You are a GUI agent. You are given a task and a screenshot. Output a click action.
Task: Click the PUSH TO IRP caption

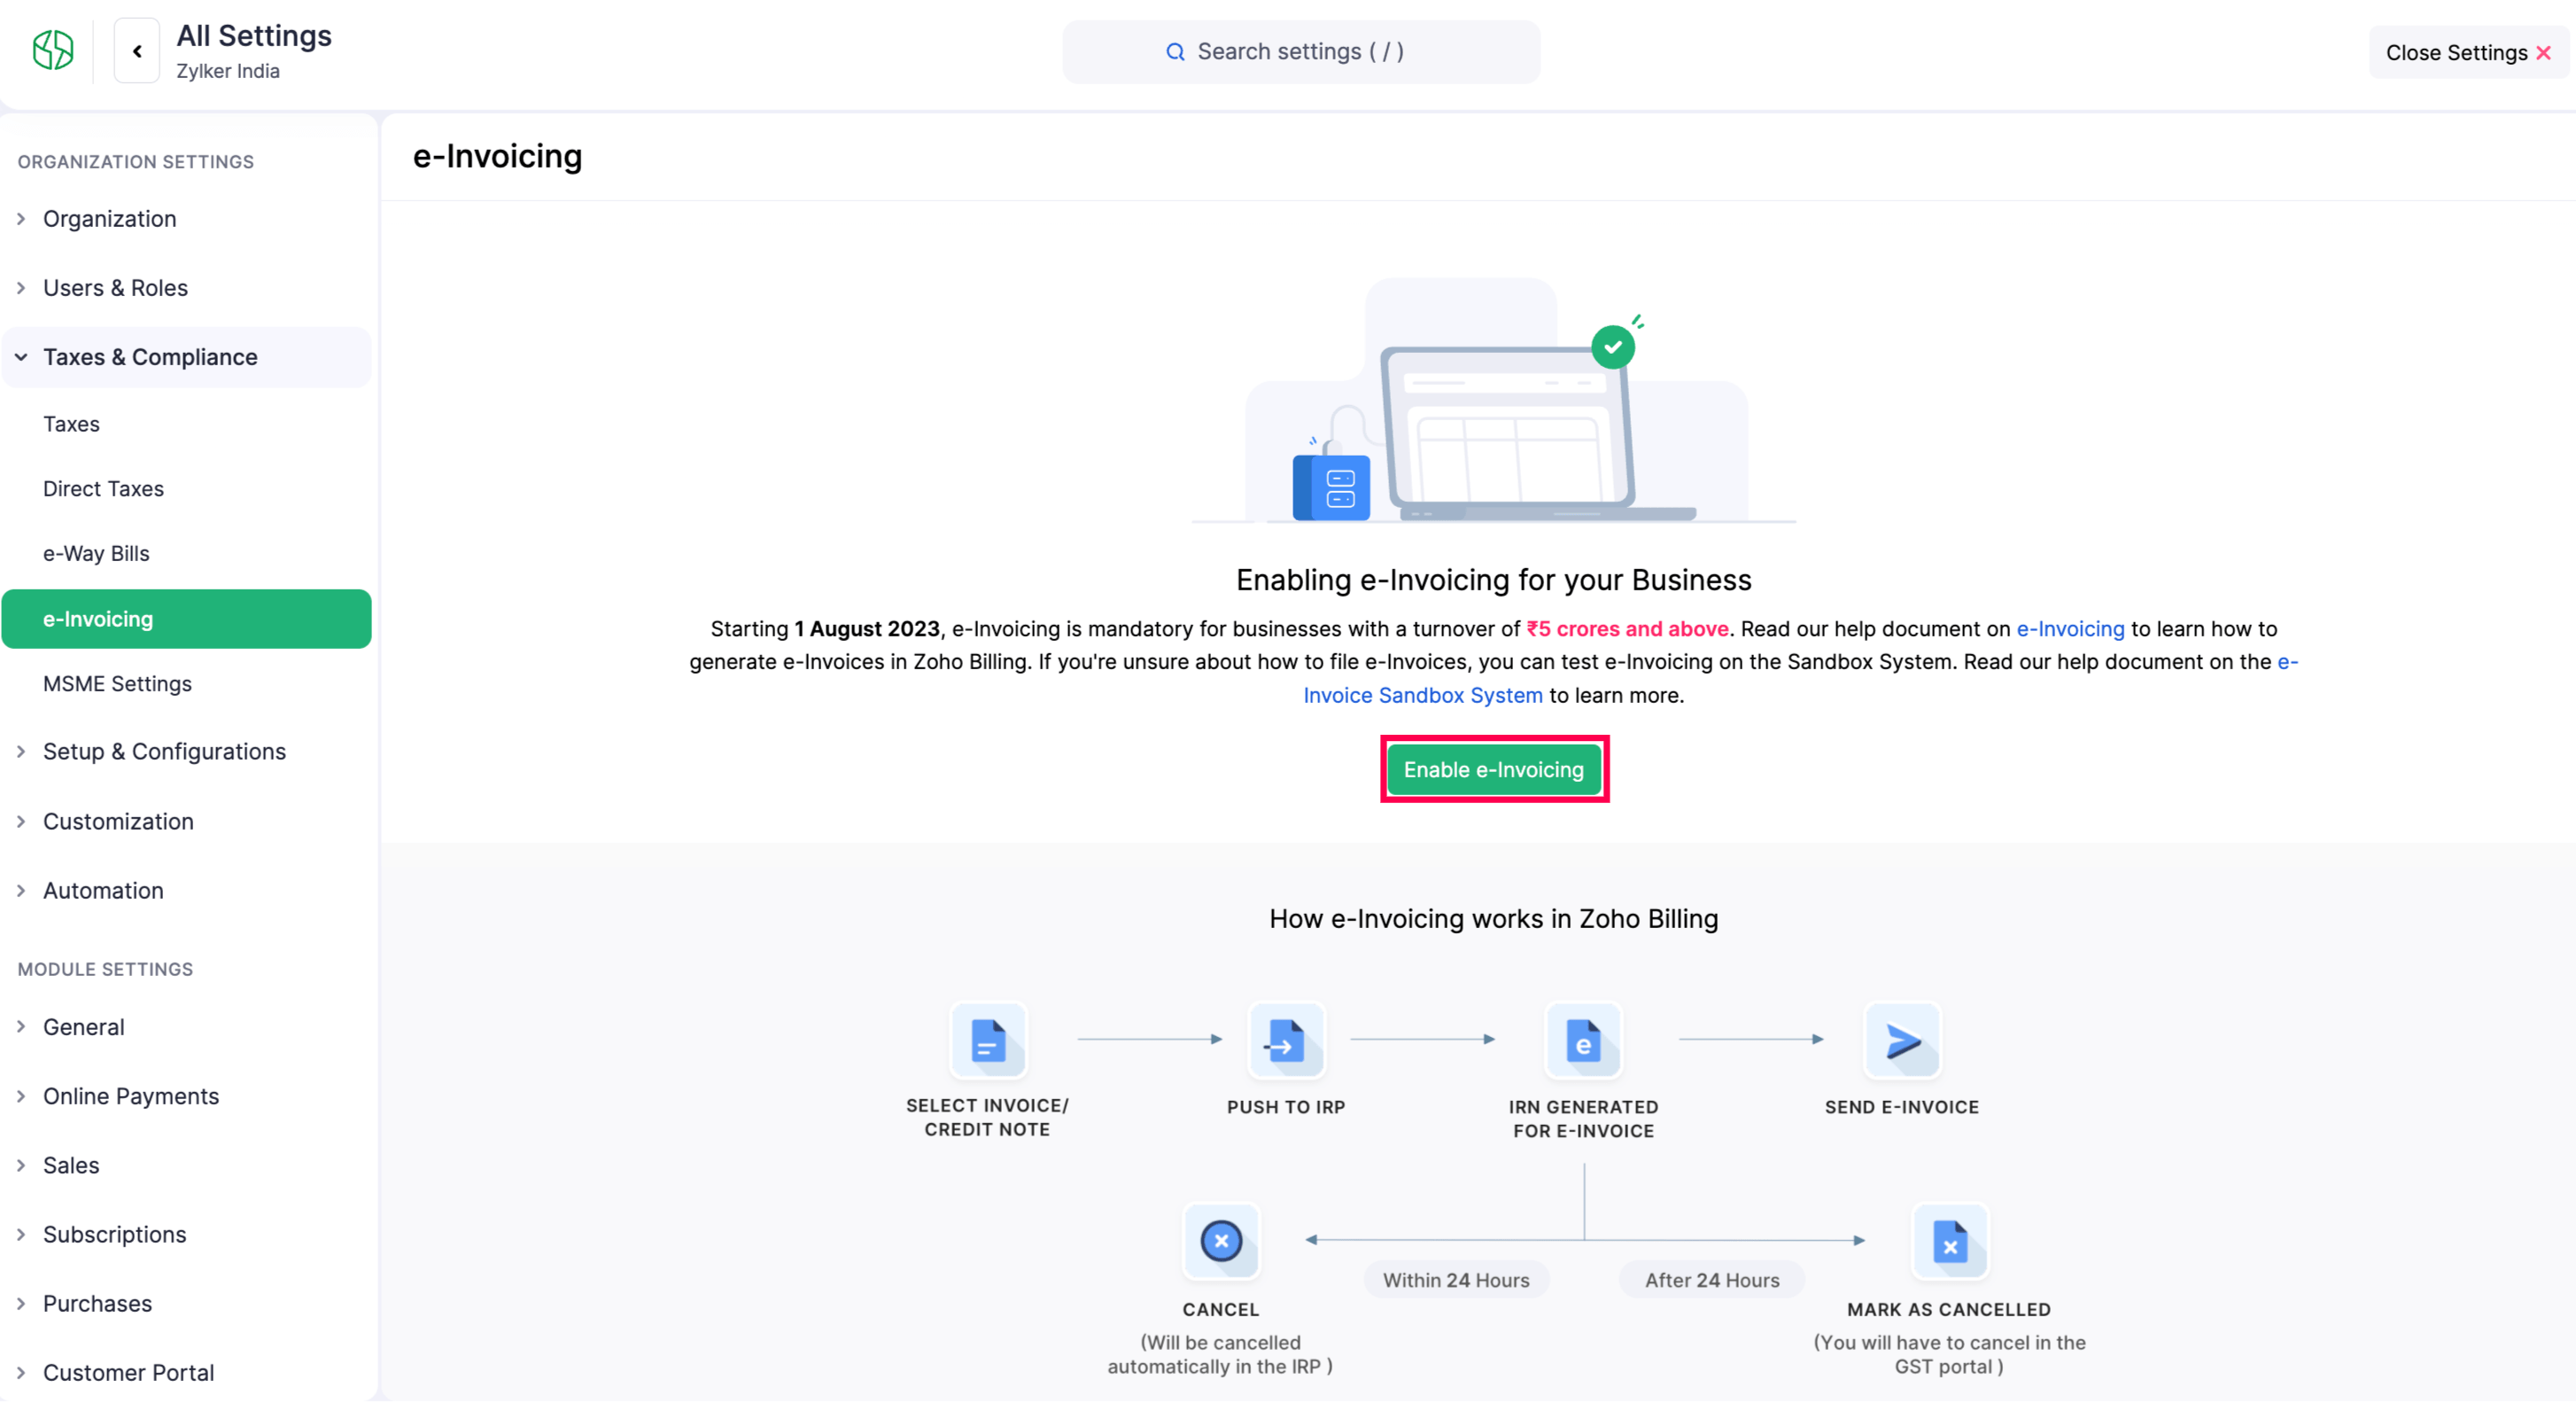point(1286,1108)
